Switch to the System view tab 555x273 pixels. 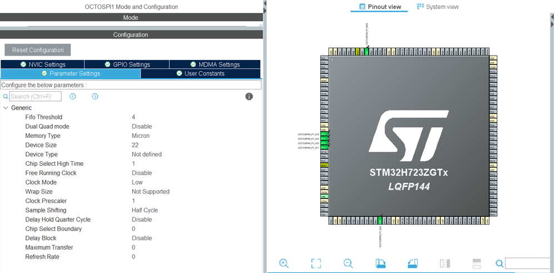pos(438,7)
